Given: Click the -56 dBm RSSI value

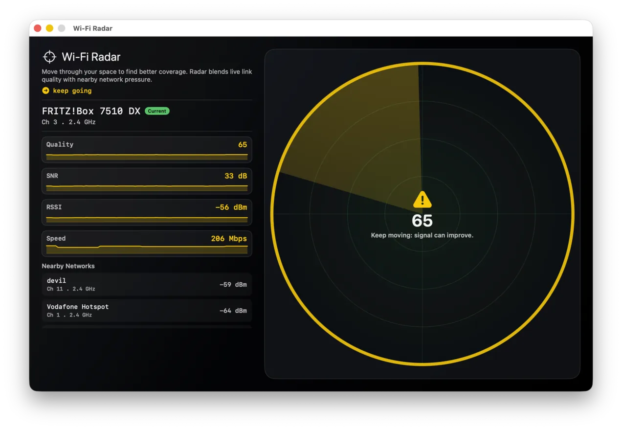Looking at the screenshot, I should click(231, 207).
